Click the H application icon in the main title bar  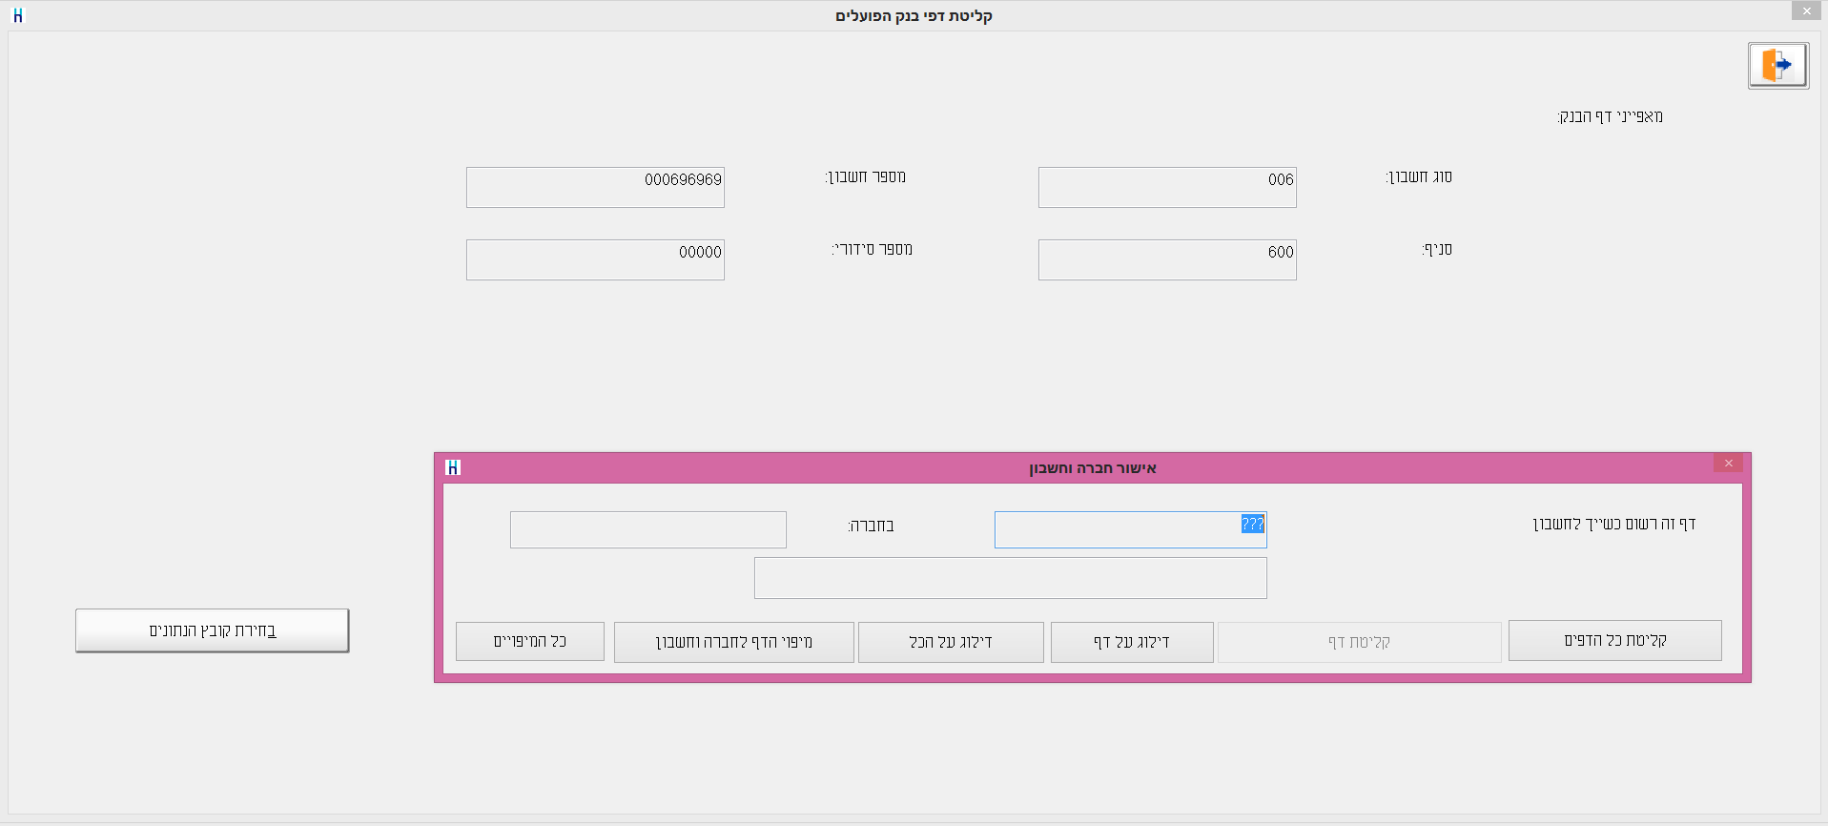pyautogui.click(x=17, y=15)
